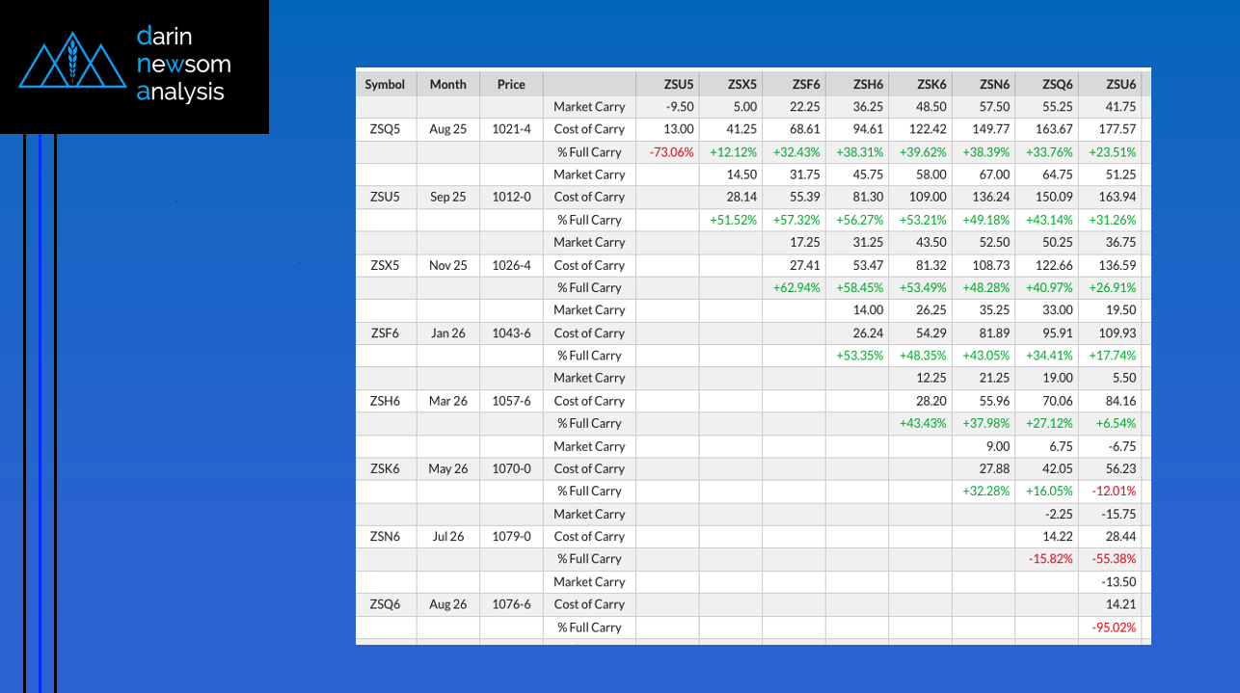This screenshot has height=693, width=1240.
Task: Click the ZSF6 column header
Action: (805, 84)
